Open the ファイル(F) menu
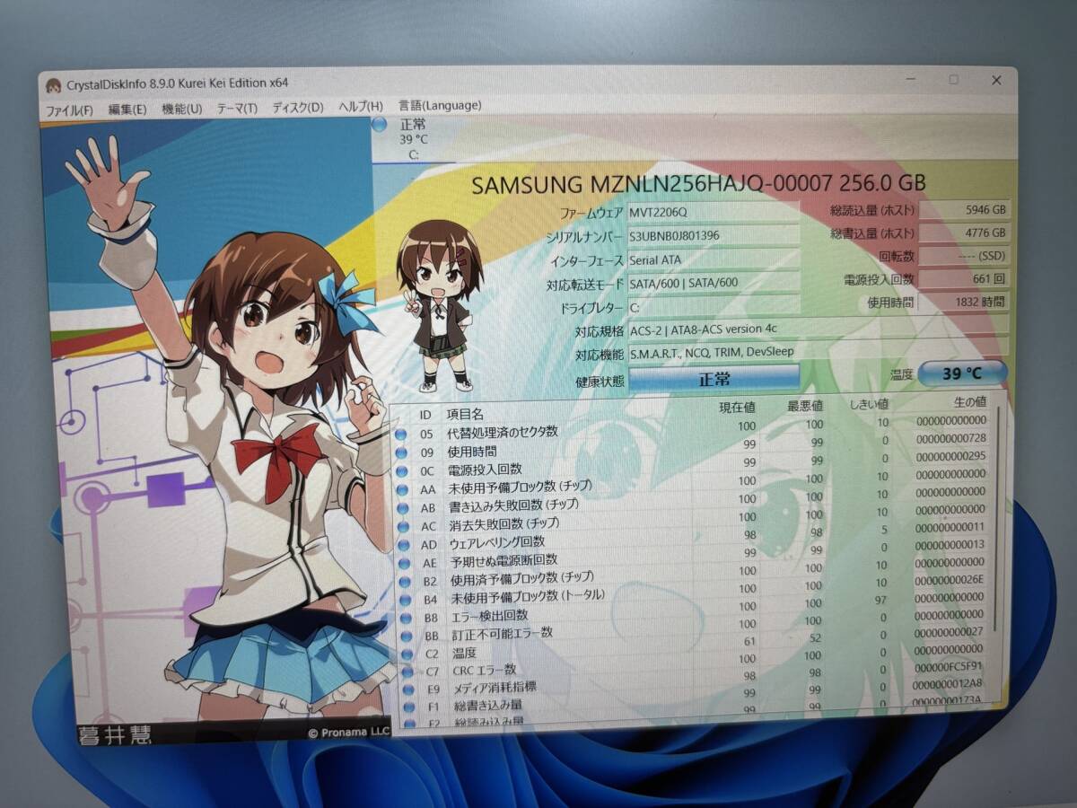This screenshot has width=1077, height=808. point(69,110)
